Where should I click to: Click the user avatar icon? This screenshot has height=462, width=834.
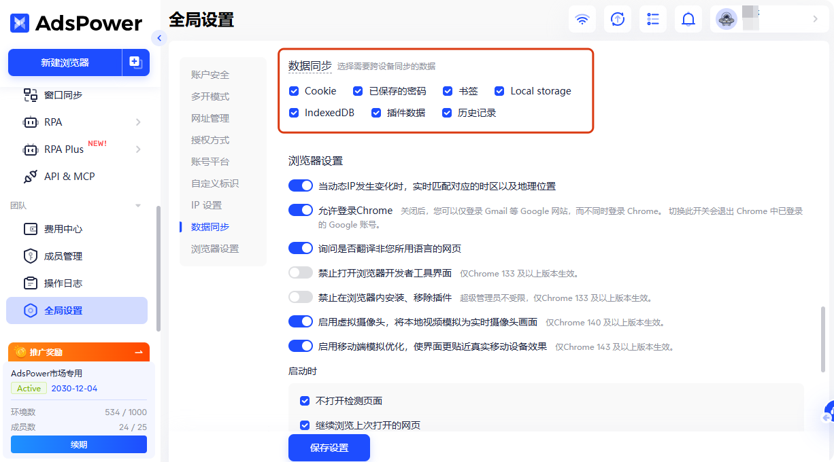(x=727, y=19)
